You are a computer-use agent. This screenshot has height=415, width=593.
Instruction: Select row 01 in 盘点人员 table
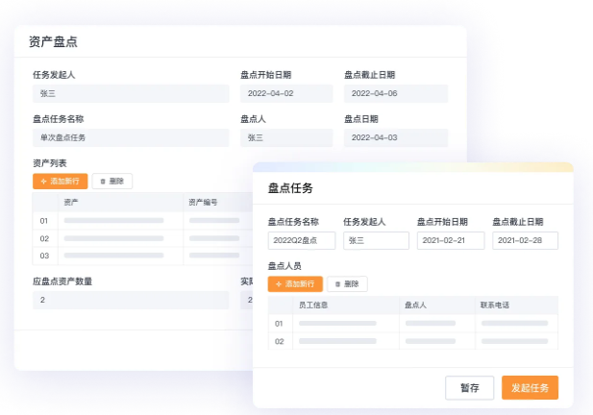413,324
